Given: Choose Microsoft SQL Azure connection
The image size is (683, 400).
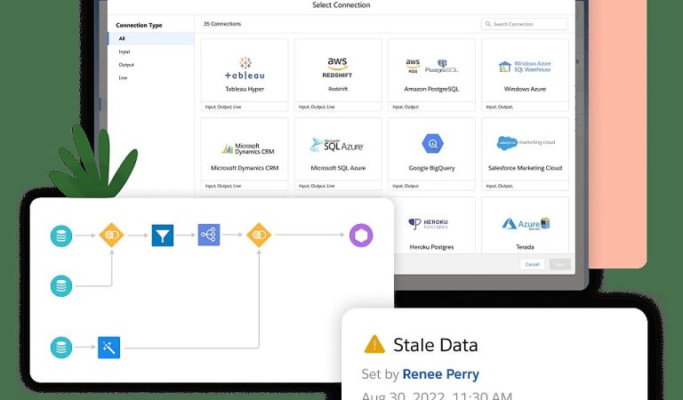Looking at the screenshot, I should [338, 154].
